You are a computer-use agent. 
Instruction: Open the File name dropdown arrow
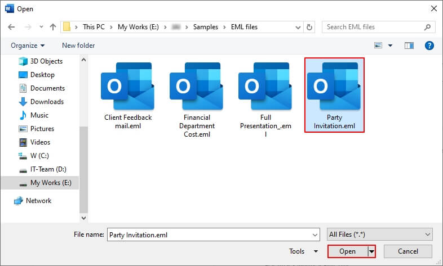coord(315,235)
